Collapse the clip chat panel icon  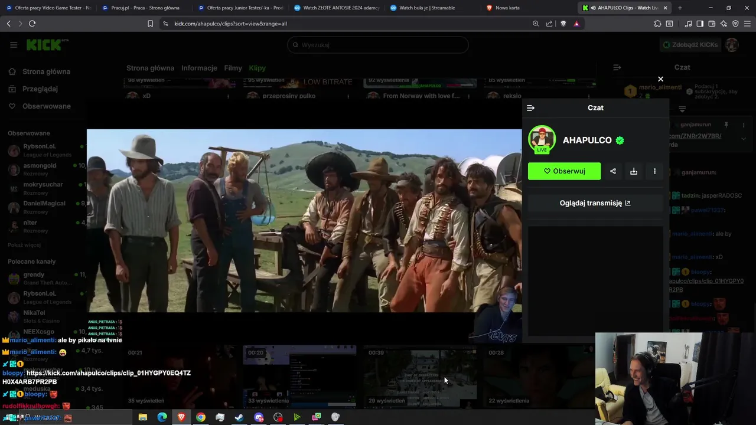(x=530, y=108)
